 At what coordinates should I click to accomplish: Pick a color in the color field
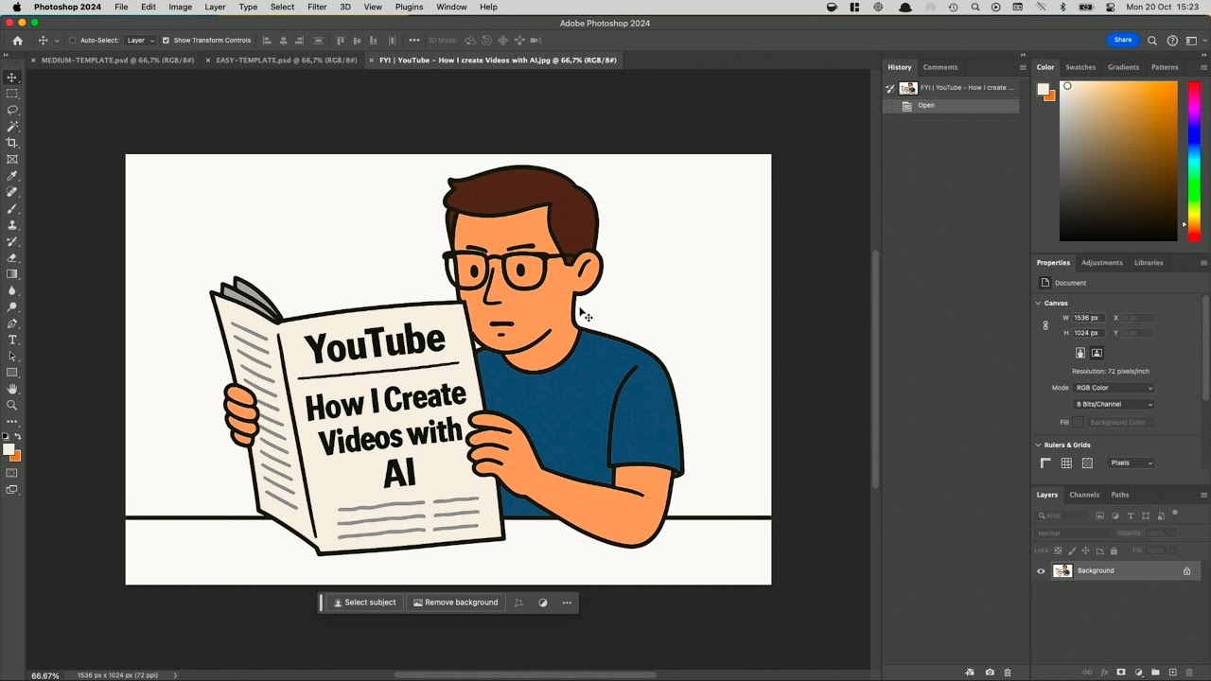pos(1118,161)
